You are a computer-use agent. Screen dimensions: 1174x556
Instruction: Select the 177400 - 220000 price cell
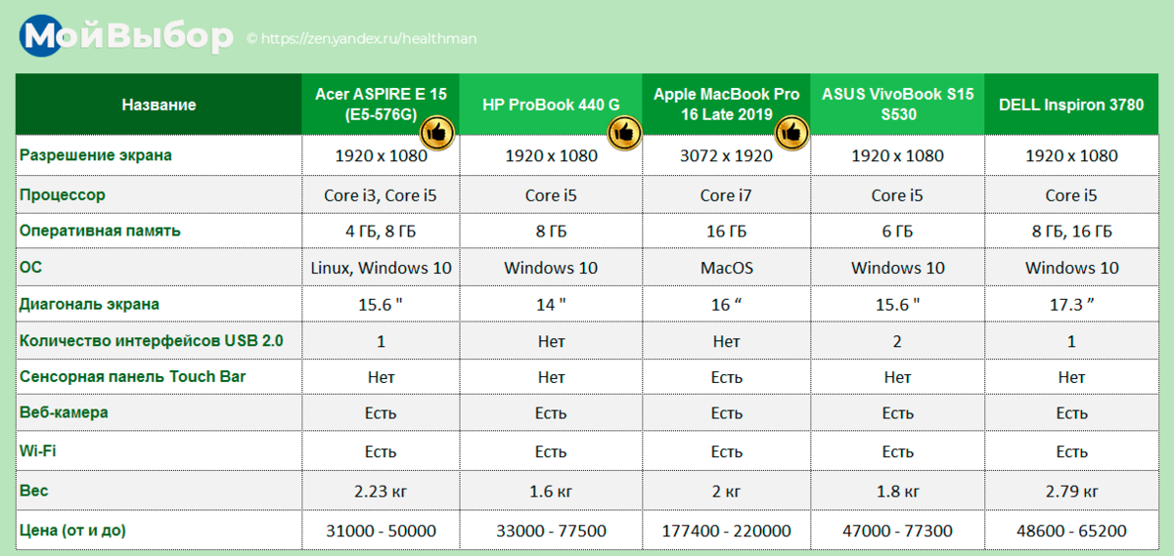point(726,531)
